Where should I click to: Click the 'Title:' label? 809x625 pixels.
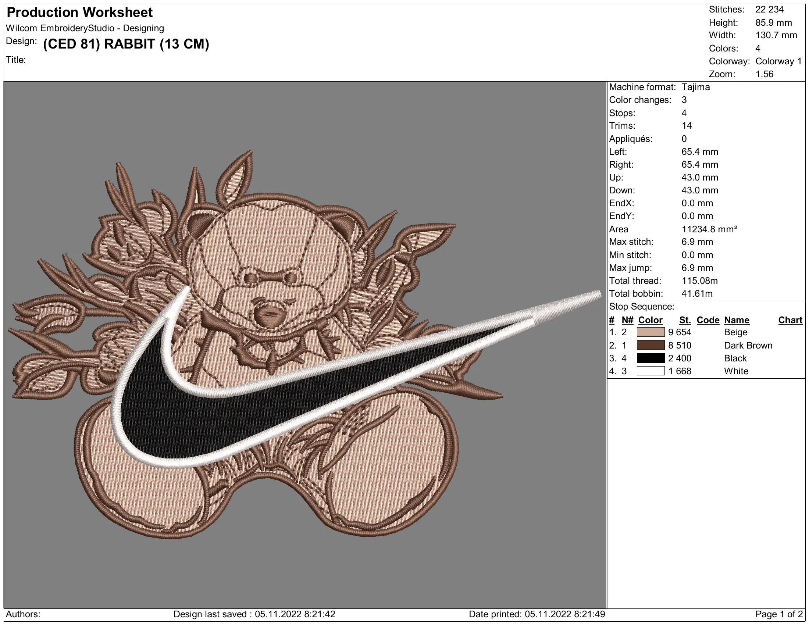tap(16, 60)
